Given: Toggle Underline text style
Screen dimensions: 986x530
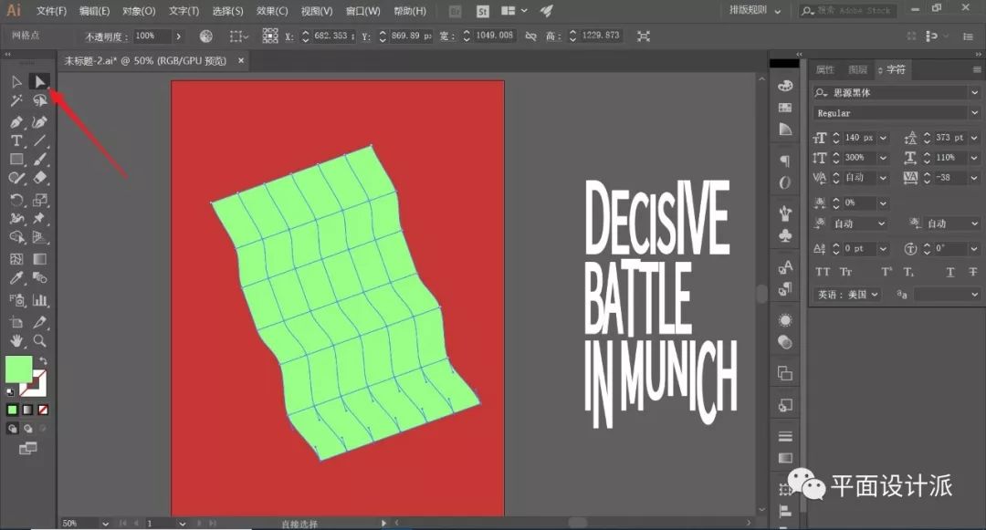Looking at the screenshot, I should (949, 272).
